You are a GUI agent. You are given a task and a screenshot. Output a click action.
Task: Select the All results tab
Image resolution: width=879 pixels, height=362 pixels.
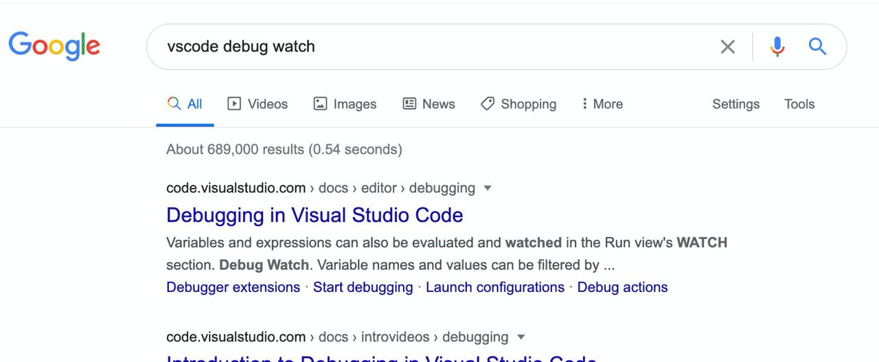tap(185, 104)
